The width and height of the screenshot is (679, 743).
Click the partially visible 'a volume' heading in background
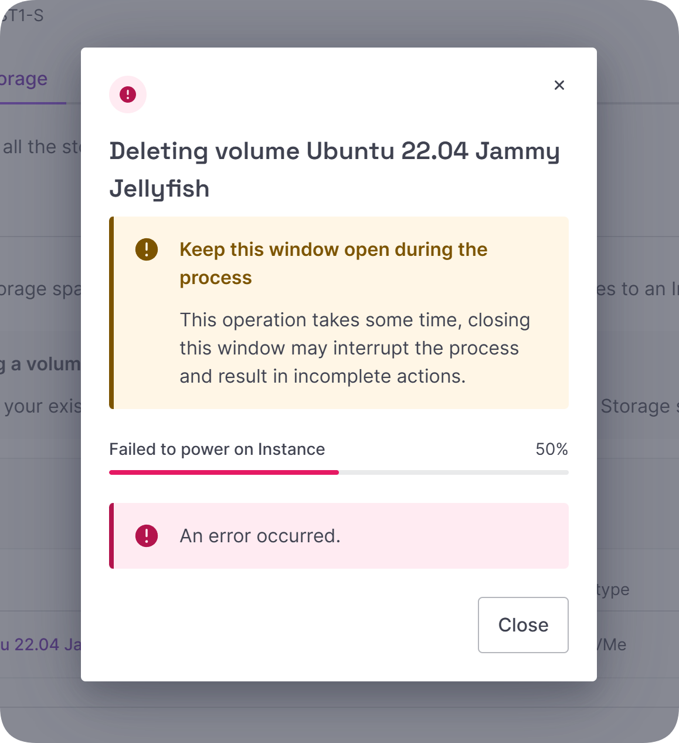pos(40,364)
